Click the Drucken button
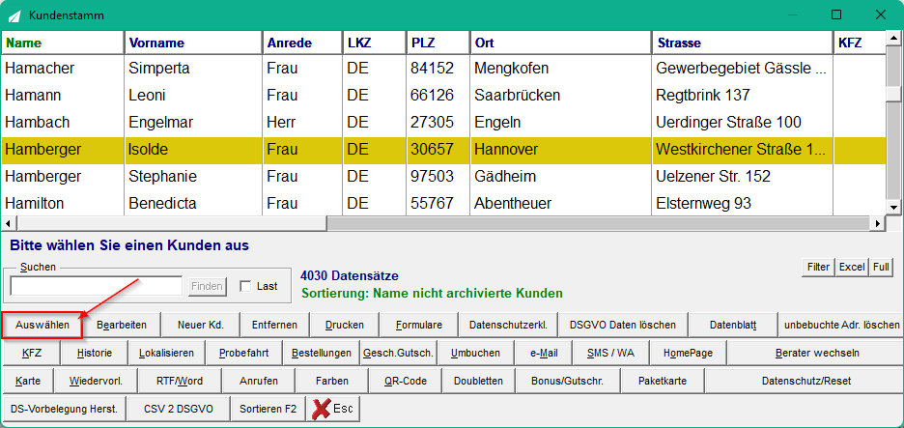 point(345,325)
